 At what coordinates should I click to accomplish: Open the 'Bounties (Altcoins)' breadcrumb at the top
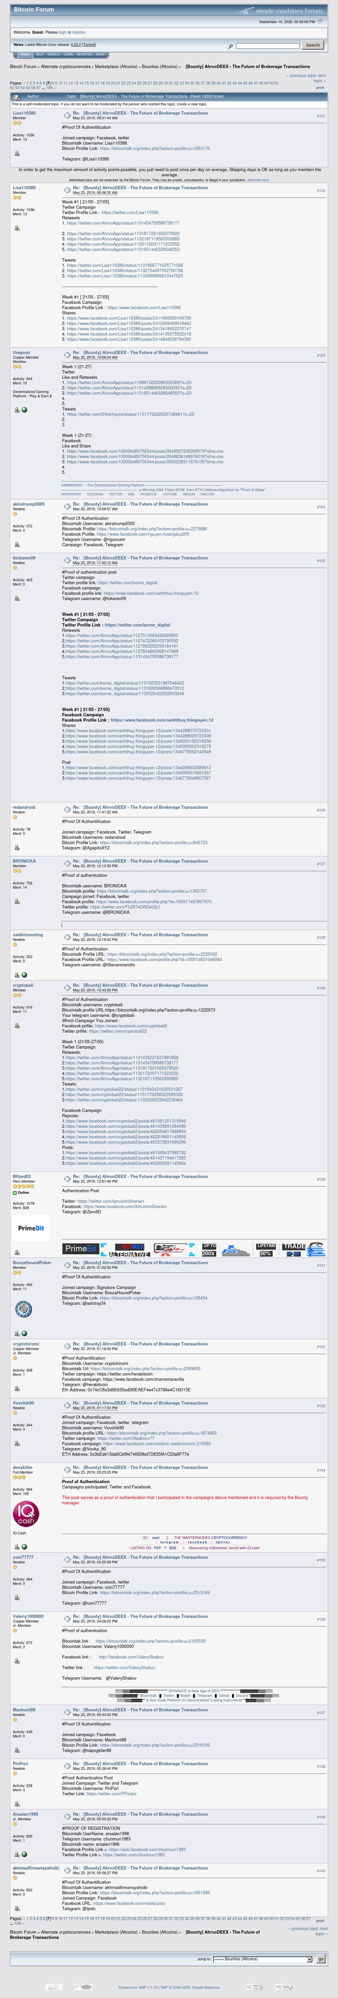coord(160,67)
